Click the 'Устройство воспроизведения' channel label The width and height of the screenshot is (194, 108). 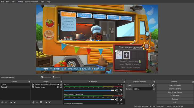coord(73,103)
